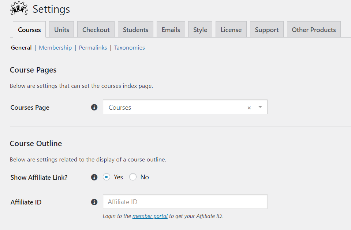Clear the Courses page selection with the x
Screen dimensions: 351x230
pos(249,108)
